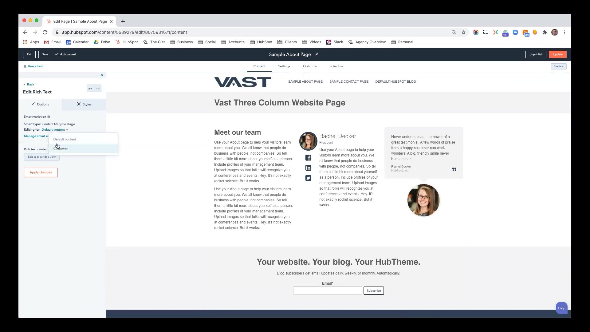Switch to the Settings tab

click(284, 66)
